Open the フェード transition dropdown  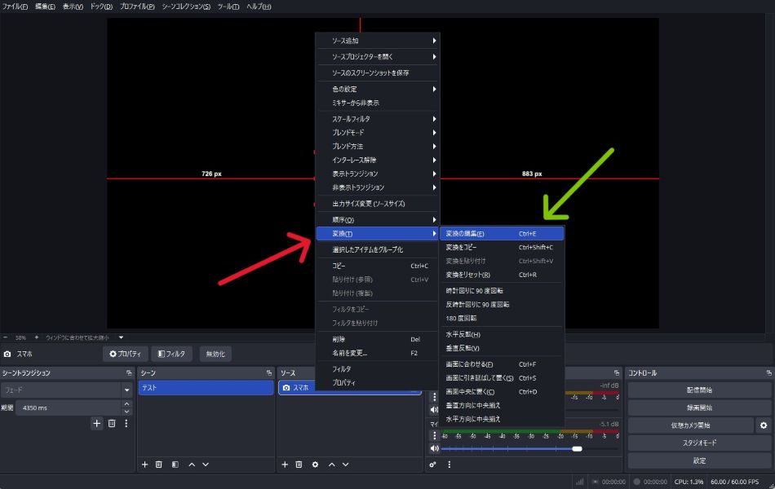point(126,390)
